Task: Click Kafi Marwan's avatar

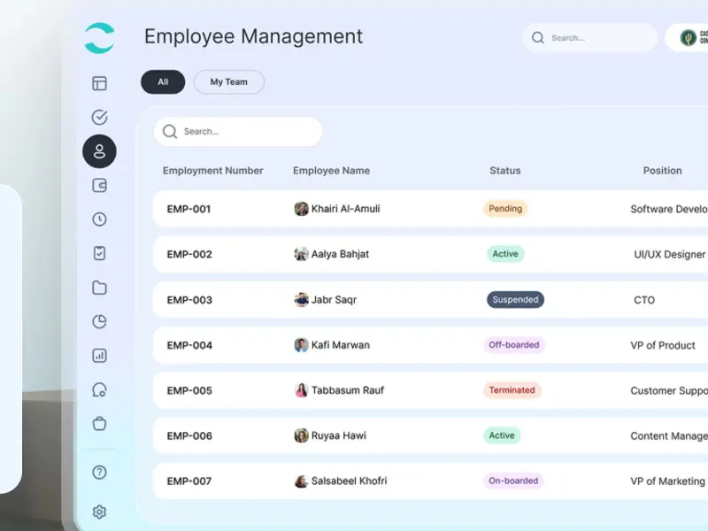Action: [301, 345]
